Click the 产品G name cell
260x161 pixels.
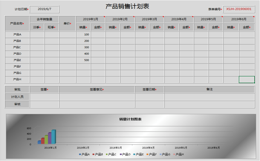[x=17, y=73]
